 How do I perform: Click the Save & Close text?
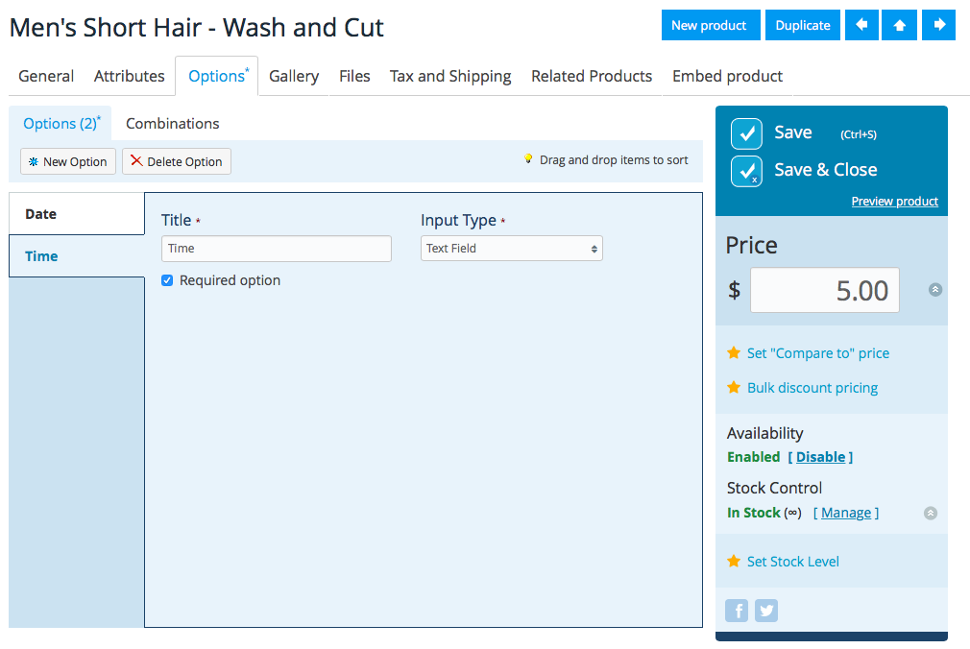point(825,170)
